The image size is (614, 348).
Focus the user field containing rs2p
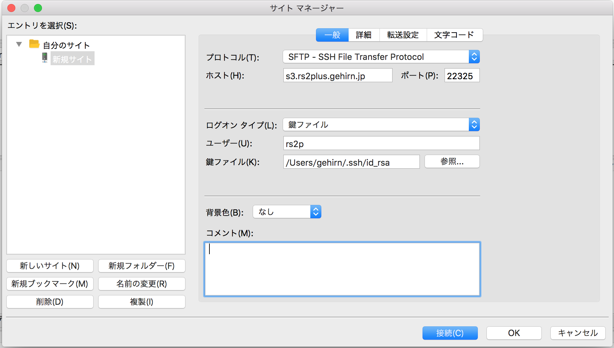pos(381,144)
